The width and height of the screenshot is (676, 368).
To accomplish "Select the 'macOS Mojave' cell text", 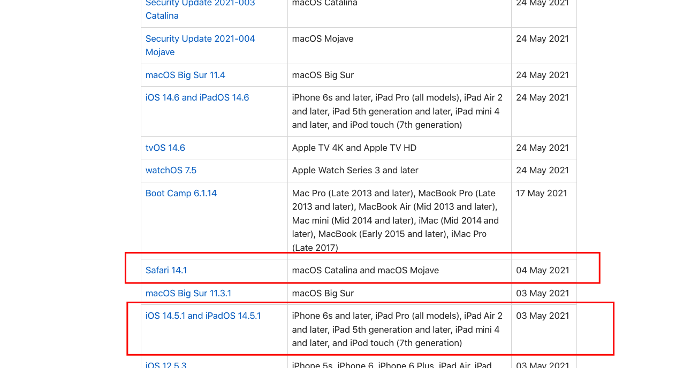I will (323, 39).
